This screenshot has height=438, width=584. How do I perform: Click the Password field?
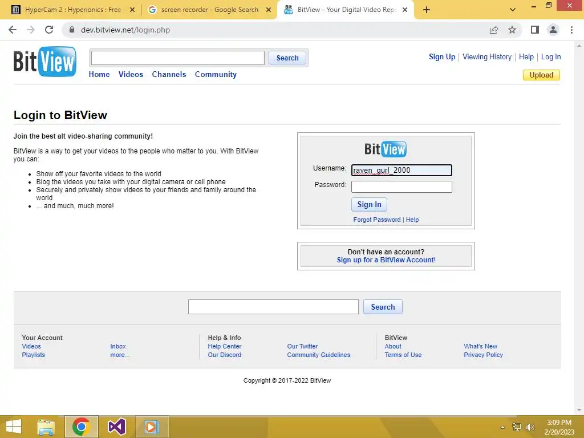click(x=401, y=186)
